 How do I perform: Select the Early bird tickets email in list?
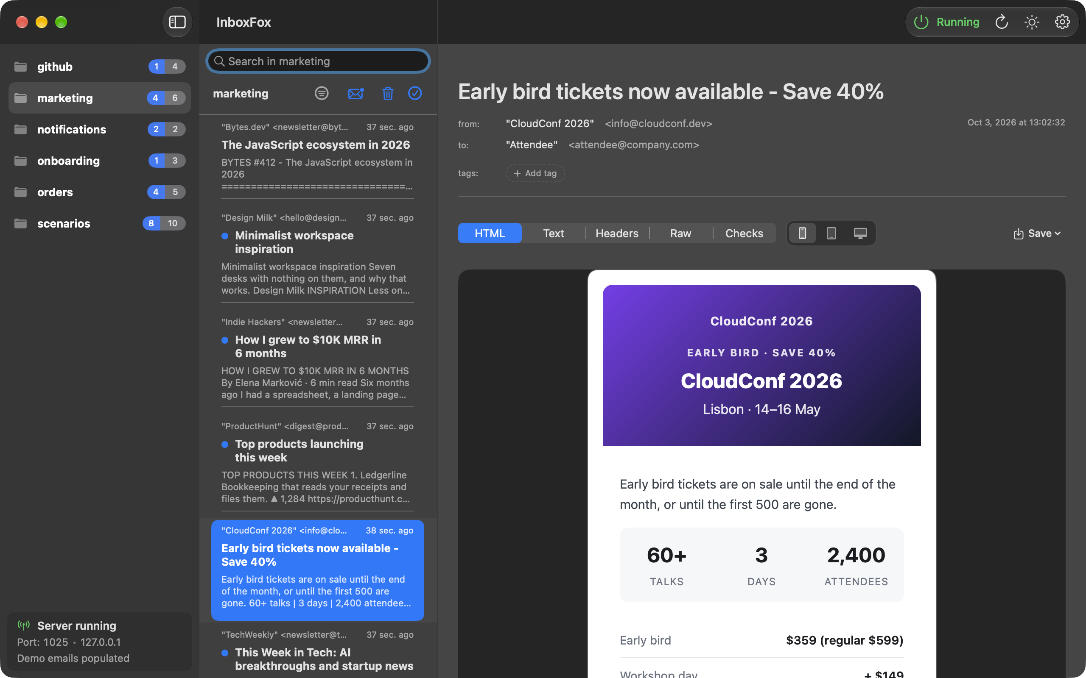pos(318,570)
